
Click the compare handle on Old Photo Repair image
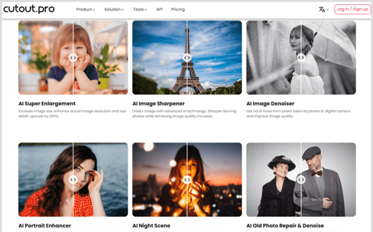pyautogui.click(x=301, y=179)
